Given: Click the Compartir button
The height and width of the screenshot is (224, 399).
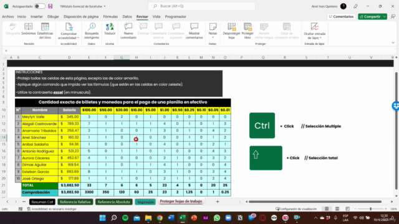Looking at the screenshot, I should [370, 17].
